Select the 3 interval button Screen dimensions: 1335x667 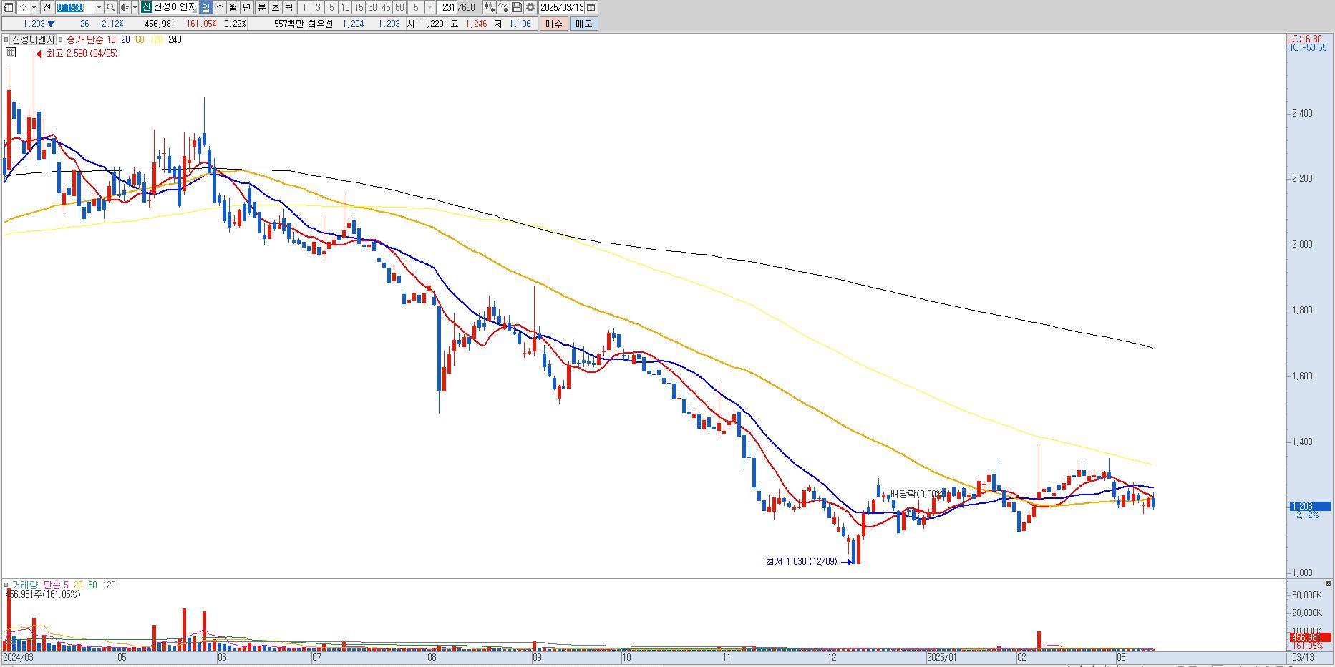318,7
